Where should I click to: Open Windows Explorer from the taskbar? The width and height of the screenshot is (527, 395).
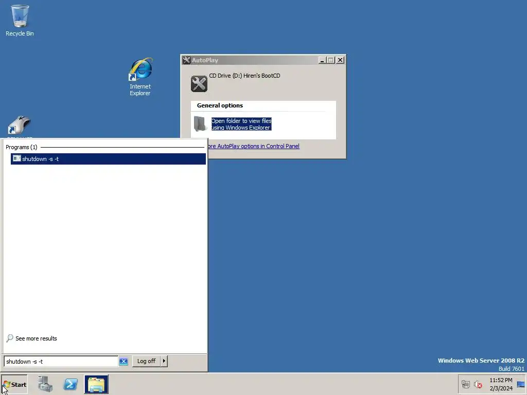[96, 384]
